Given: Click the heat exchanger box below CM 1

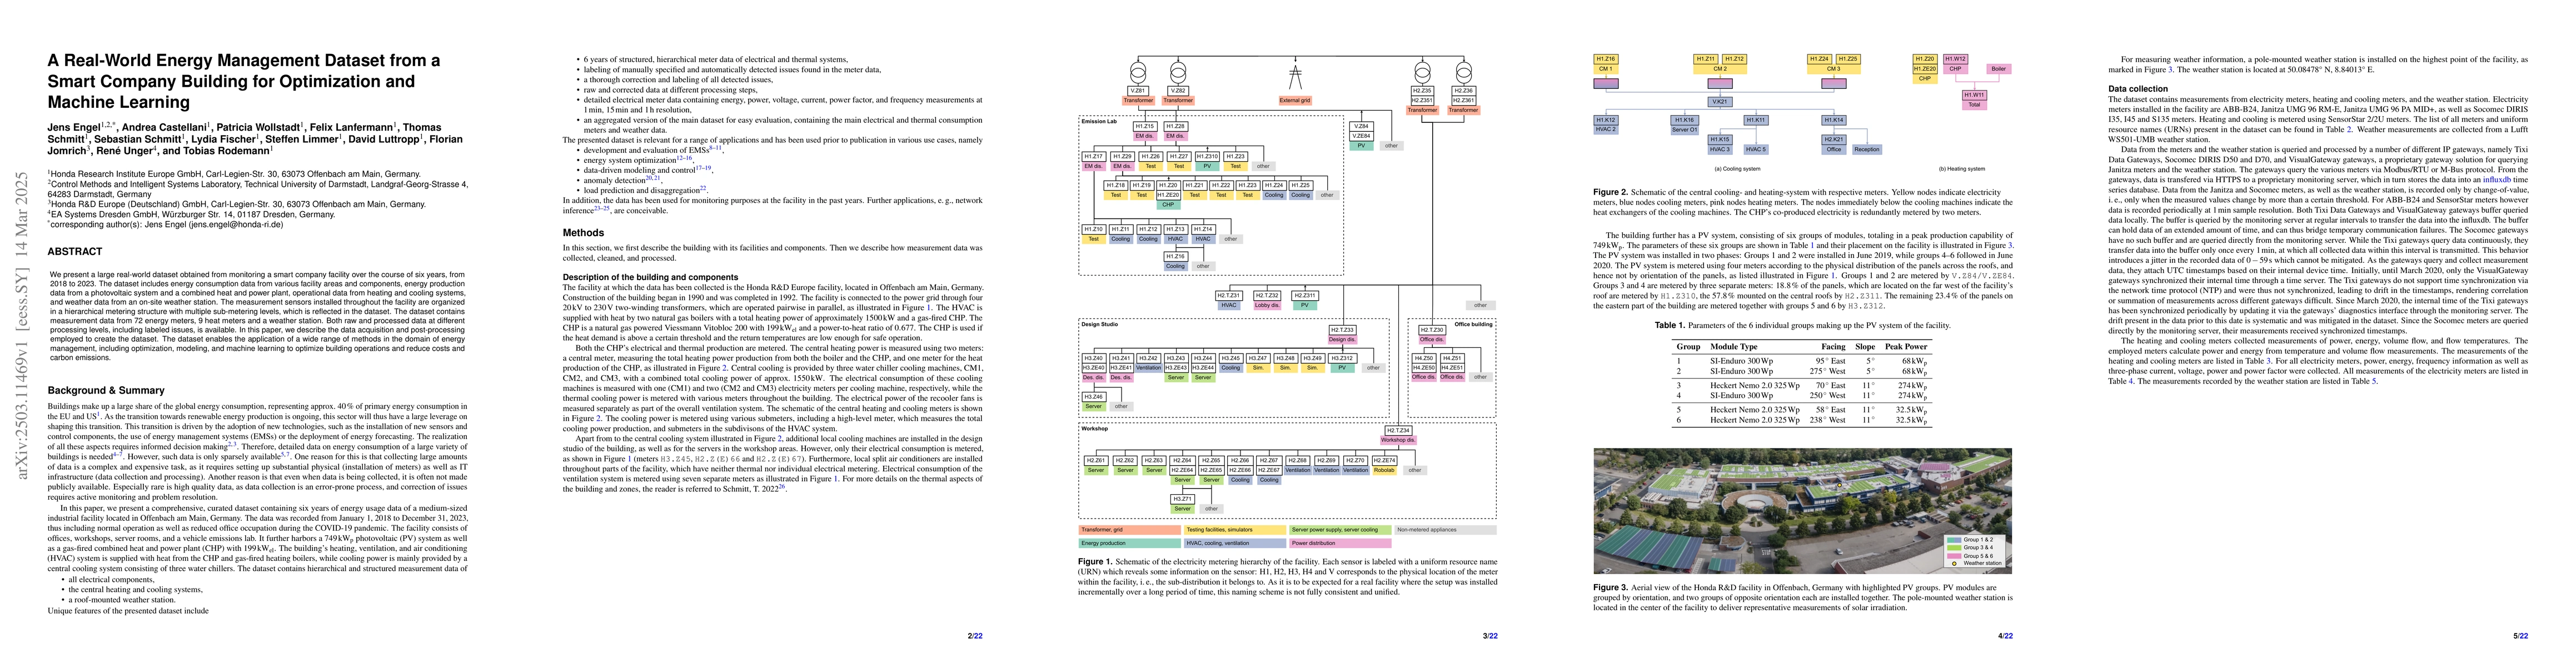Looking at the screenshot, I should pyautogui.click(x=1606, y=84).
